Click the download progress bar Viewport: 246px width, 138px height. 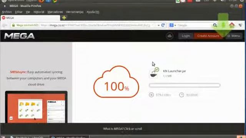click(184, 85)
